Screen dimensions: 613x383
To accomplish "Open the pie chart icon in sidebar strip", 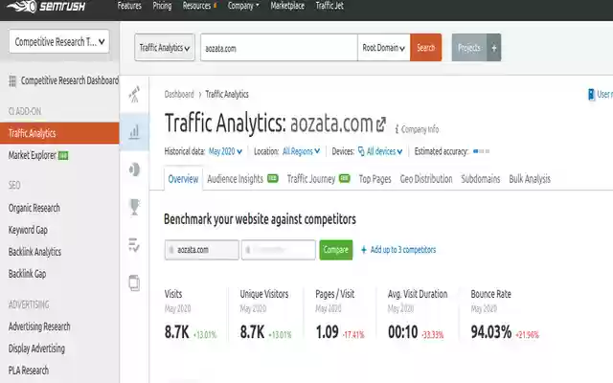I will pyautogui.click(x=134, y=169).
